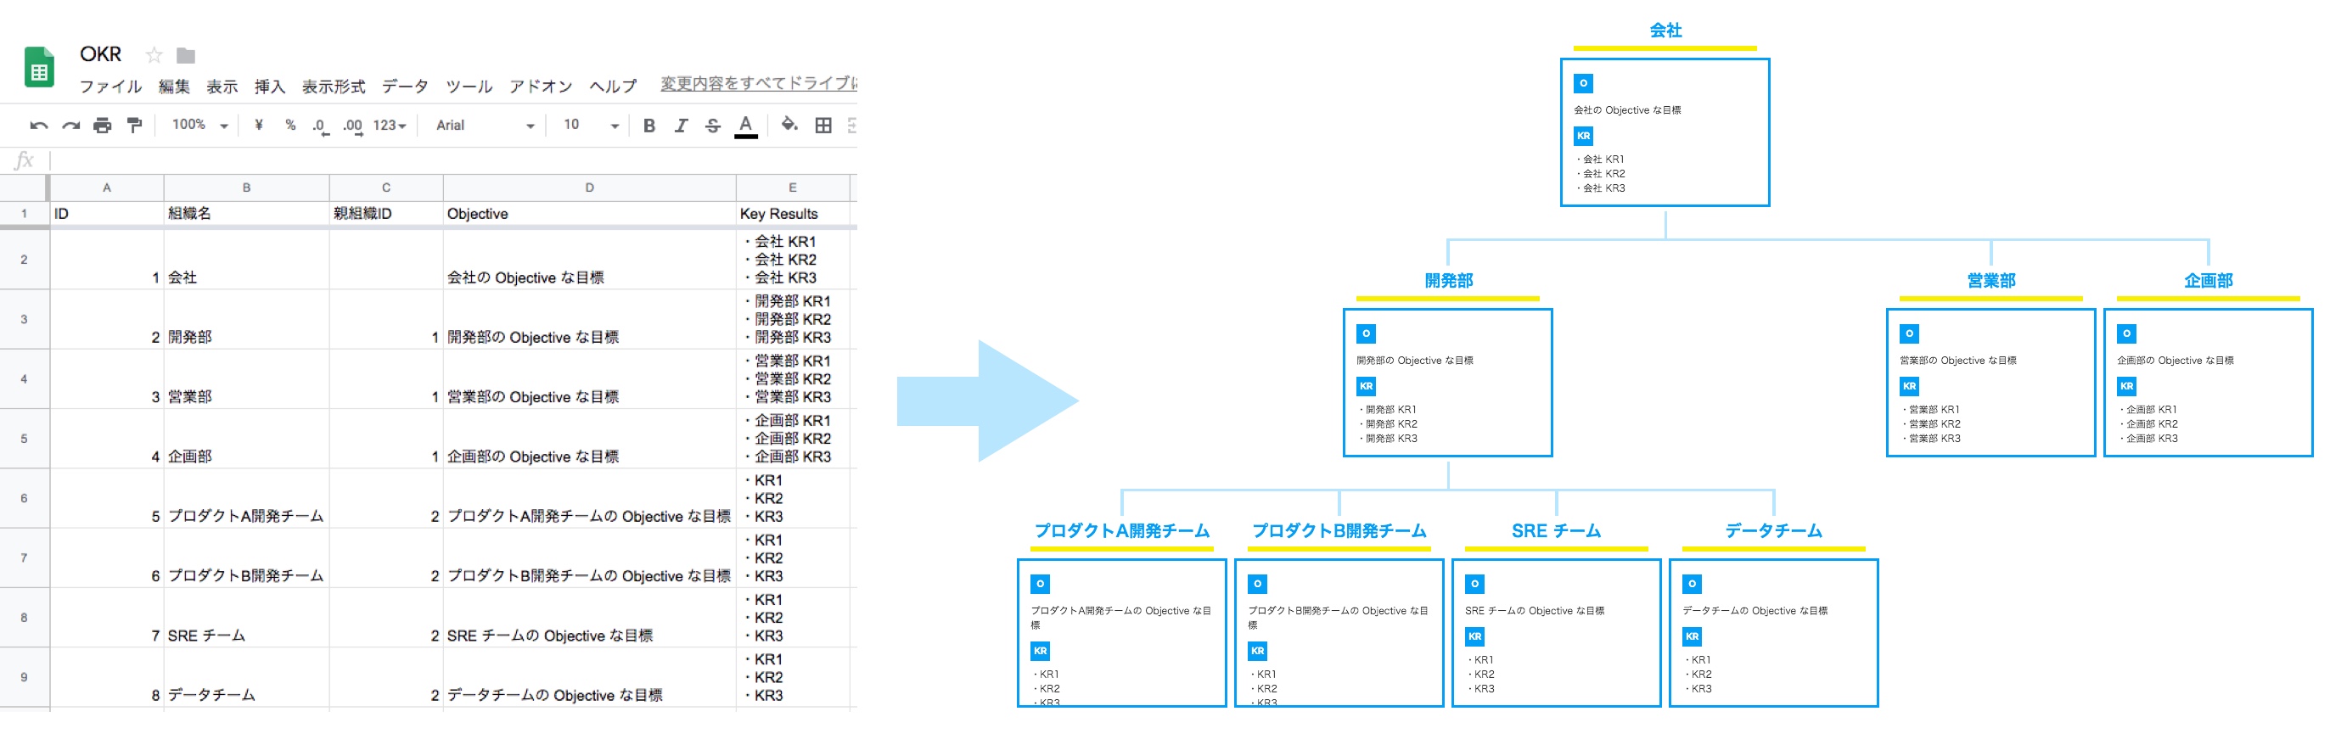
Task: Toggle bold formatting
Action: click(648, 126)
